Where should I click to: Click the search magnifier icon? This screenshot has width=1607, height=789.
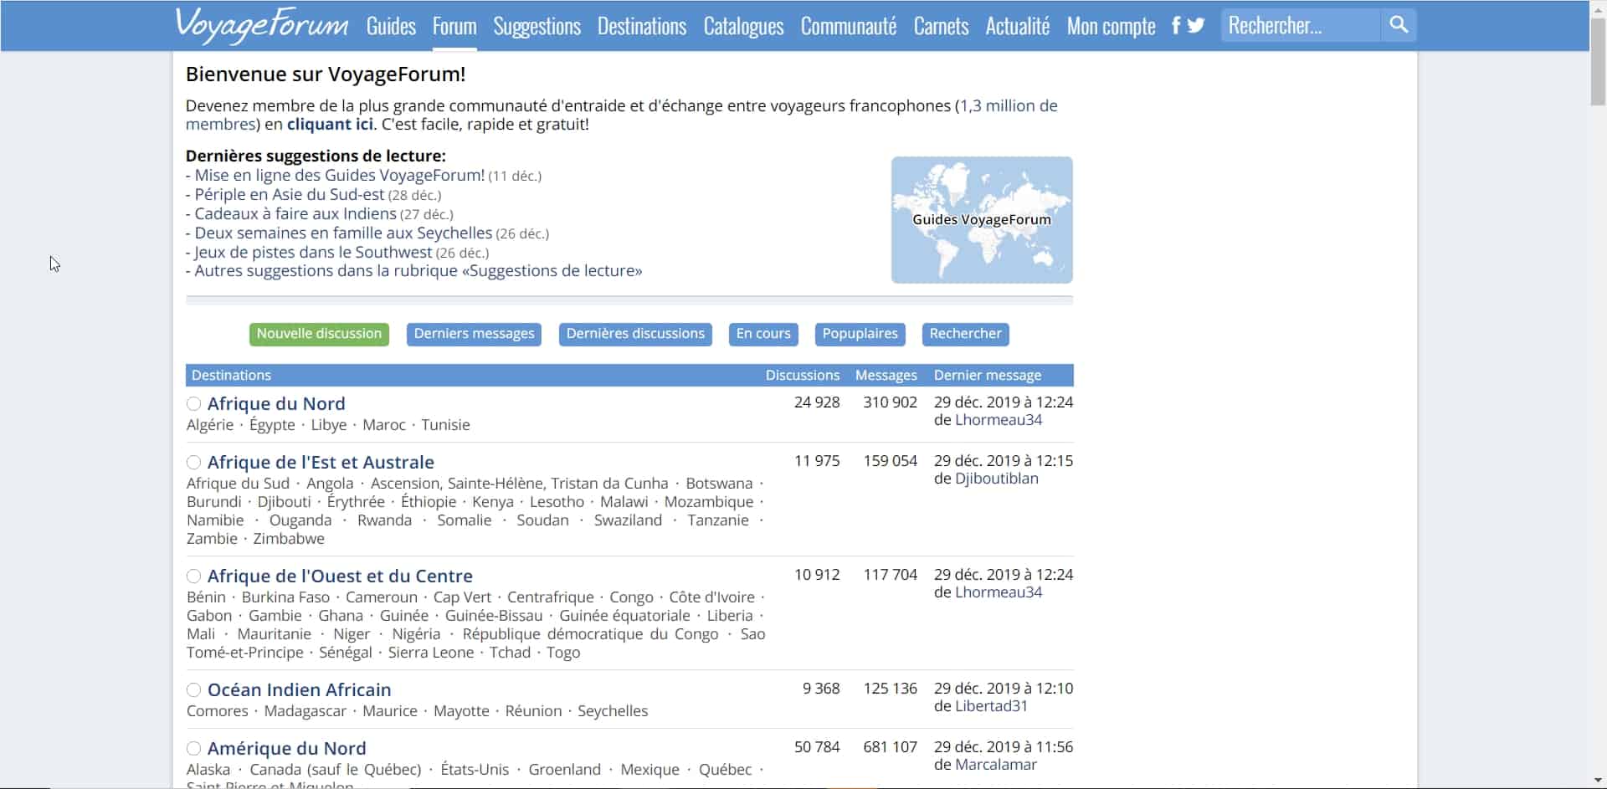click(1399, 25)
